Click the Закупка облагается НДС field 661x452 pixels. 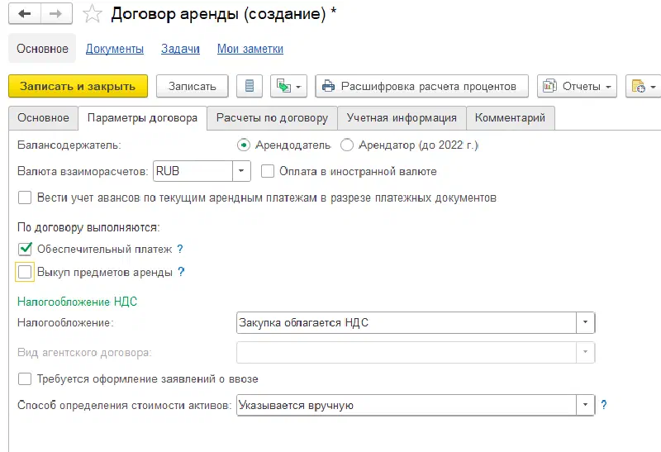(407, 322)
